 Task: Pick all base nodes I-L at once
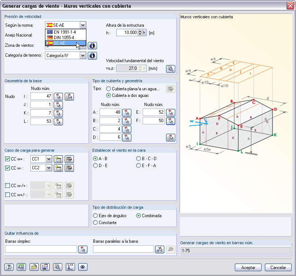pos(69,97)
